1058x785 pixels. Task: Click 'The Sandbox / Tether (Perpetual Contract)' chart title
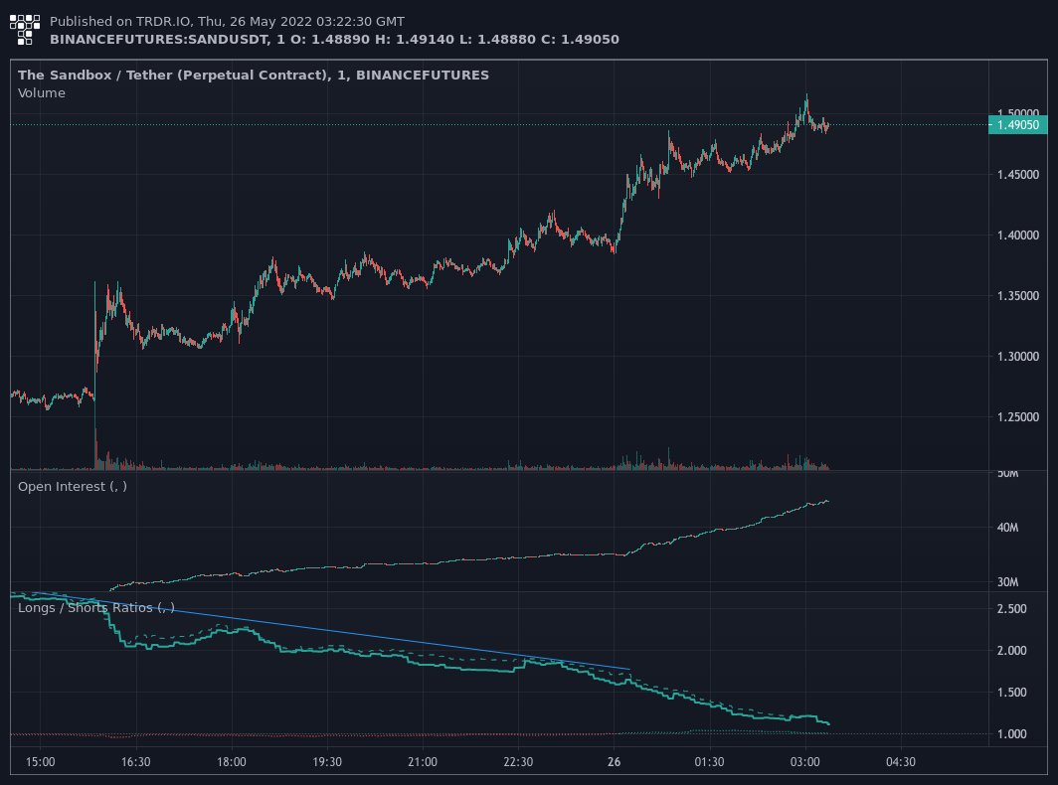click(253, 75)
